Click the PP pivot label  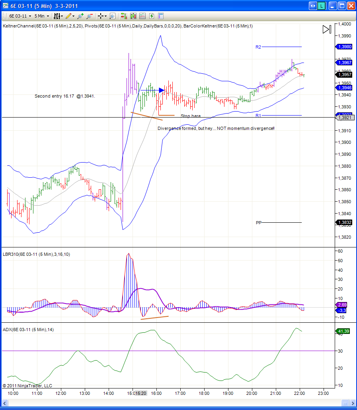pos(259,223)
